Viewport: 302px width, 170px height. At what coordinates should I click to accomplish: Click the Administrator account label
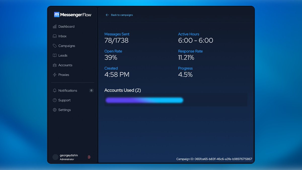[x=67, y=159]
